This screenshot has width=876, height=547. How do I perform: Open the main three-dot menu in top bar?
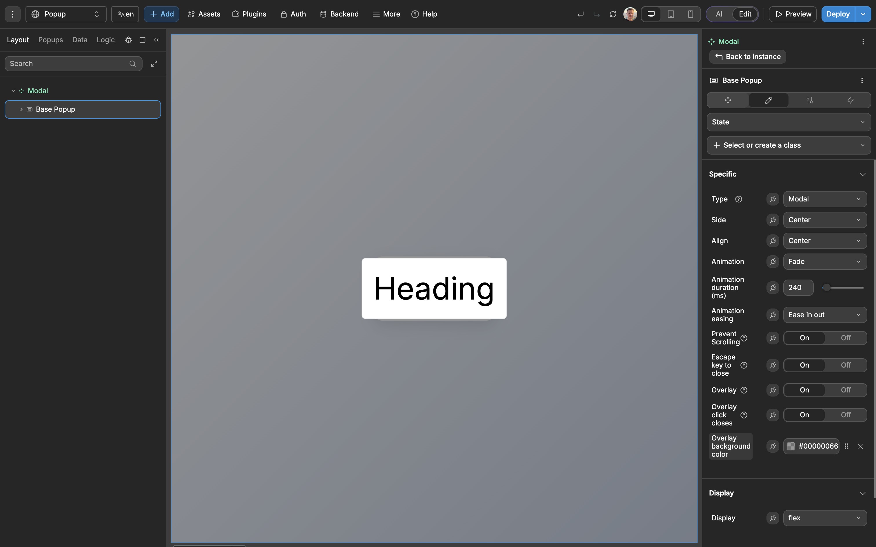(13, 14)
